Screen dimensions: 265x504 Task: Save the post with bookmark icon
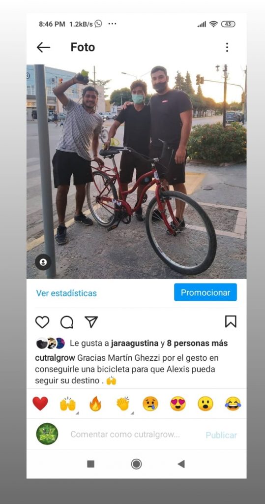231,321
